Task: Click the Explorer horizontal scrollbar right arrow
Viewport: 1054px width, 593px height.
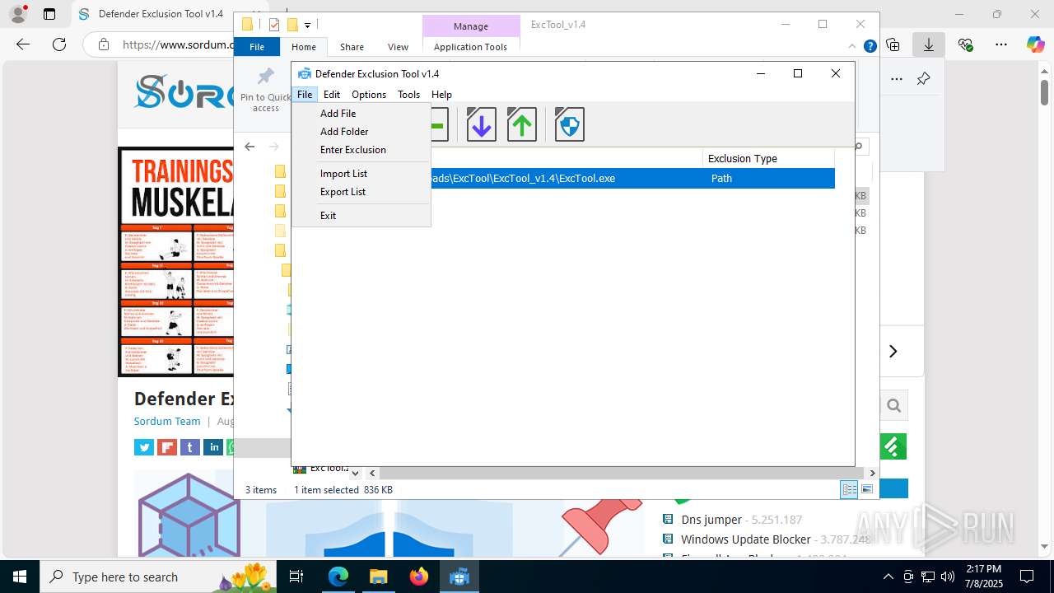Action: click(x=872, y=473)
